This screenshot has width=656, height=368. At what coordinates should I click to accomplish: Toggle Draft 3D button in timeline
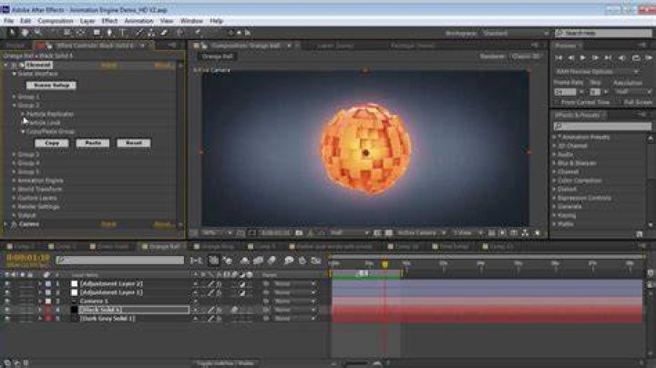228,261
